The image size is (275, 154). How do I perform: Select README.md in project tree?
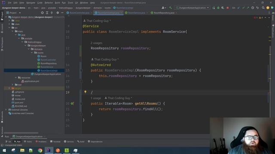(x=19, y=106)
